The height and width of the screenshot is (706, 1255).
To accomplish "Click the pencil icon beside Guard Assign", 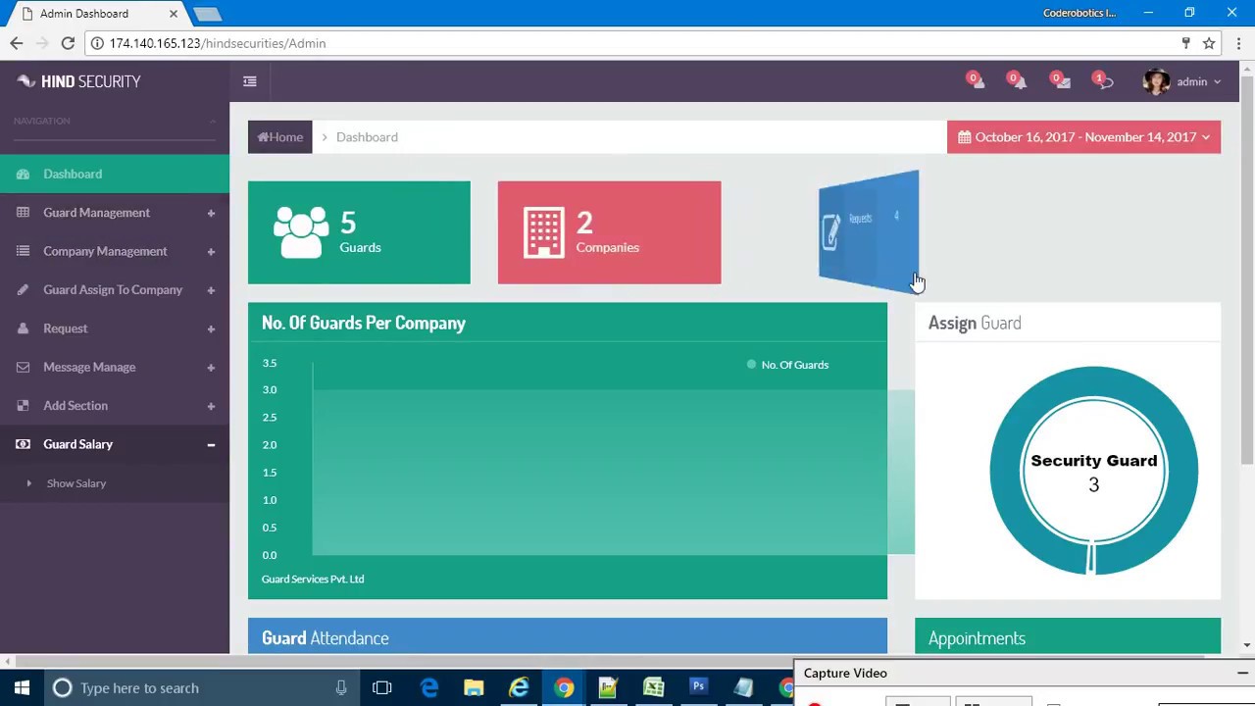I will pos(23,290).
